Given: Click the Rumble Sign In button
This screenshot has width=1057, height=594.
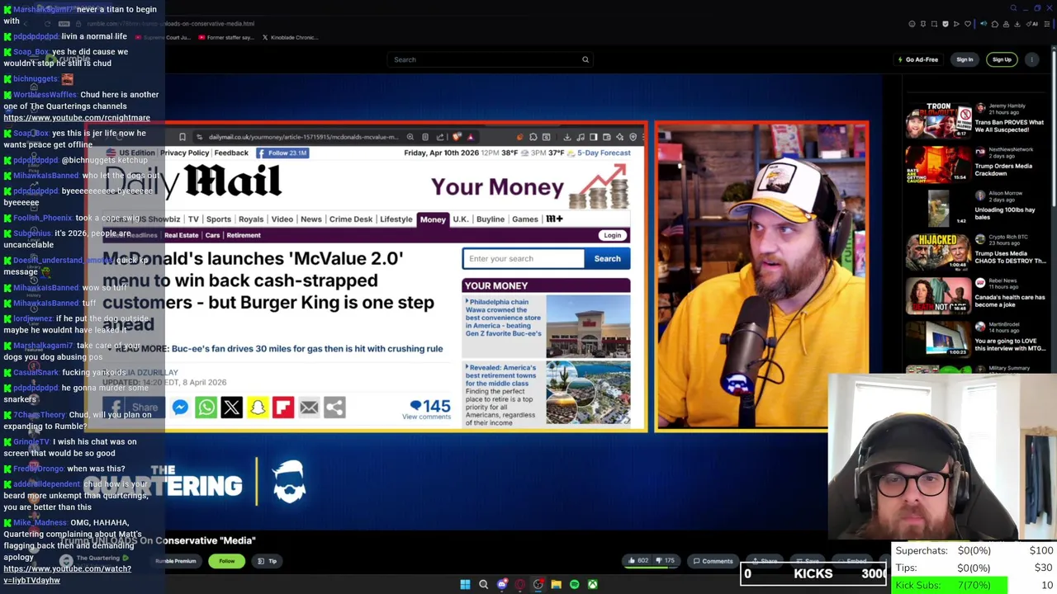Looking at the screenshot, I should pyautogui.click(x=965, y=59).
